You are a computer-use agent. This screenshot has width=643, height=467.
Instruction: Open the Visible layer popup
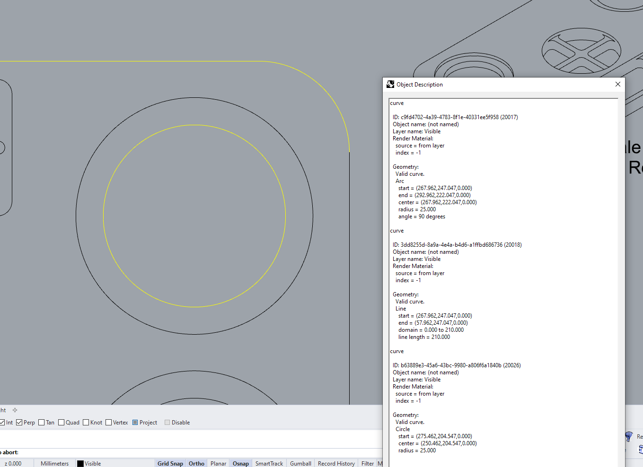[93, 463]
